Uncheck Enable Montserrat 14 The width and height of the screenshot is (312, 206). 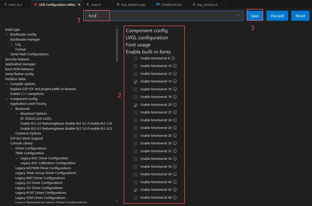(x=136, y=82)
